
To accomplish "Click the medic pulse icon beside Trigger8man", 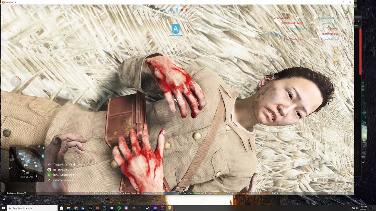I will [49, 165].
